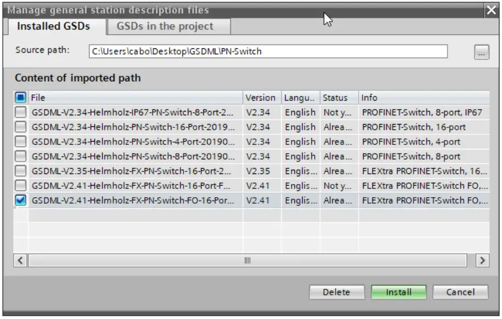The width and height of the screenshot is (502, 319).
Task: Click info cell FLEXtra PROFINET-Switch, 16...
Action: (425, 171)
